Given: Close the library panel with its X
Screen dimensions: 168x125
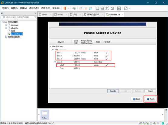Looking at the screenshot, I should (35, 13).
